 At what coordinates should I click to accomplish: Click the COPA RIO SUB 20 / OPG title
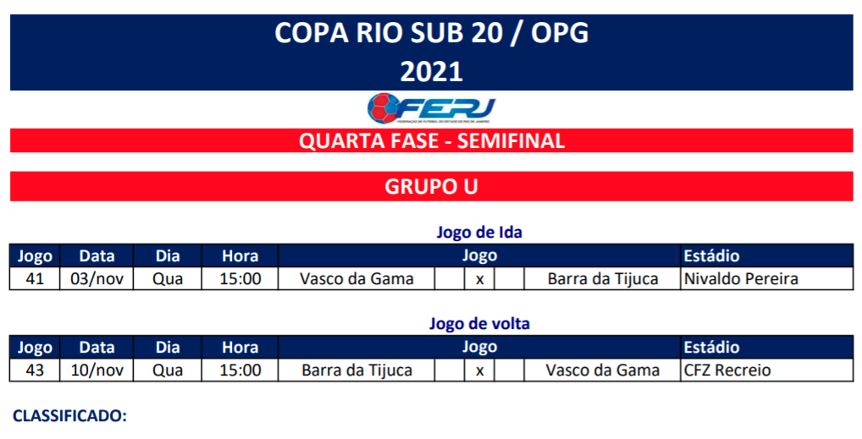pos(431,33)
